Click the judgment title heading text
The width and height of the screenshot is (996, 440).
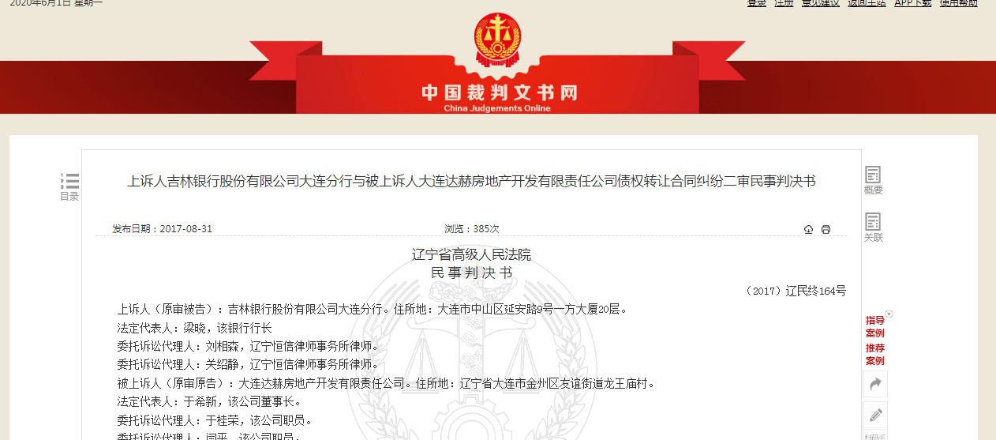[x=471, y=182]
